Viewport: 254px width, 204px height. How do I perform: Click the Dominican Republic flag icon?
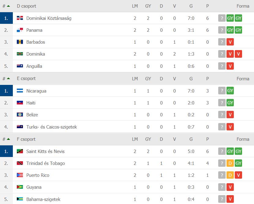point(20,18)
